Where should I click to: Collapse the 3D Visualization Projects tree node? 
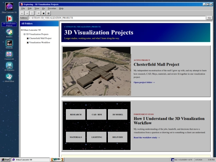[x=24, y=34]
